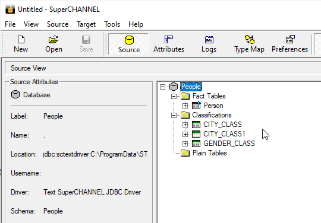Click the Person fact table icon

(196, 106)
